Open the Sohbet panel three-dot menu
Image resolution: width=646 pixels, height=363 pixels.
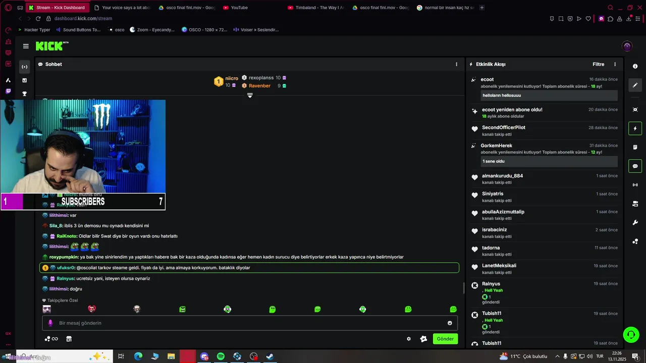(x=457, y=65)
